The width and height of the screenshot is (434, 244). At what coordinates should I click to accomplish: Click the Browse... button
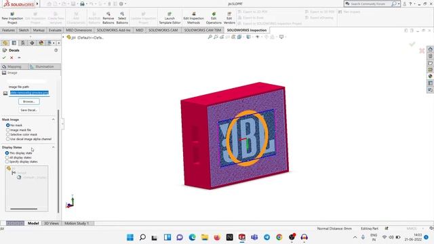[x=29, y=102]
